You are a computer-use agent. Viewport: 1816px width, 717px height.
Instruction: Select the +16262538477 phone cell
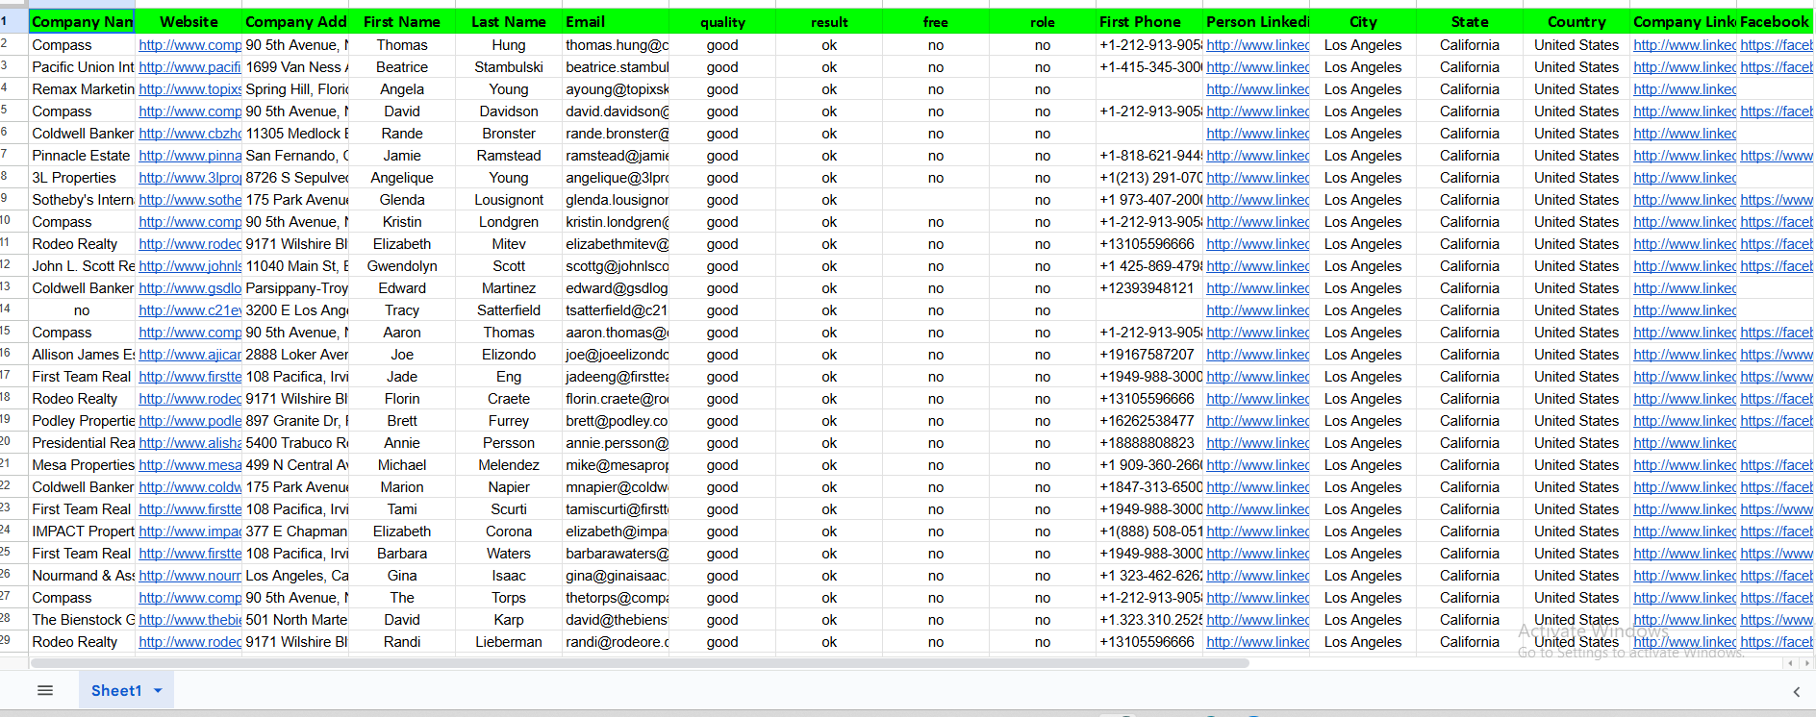click(x=1149, y=421)
